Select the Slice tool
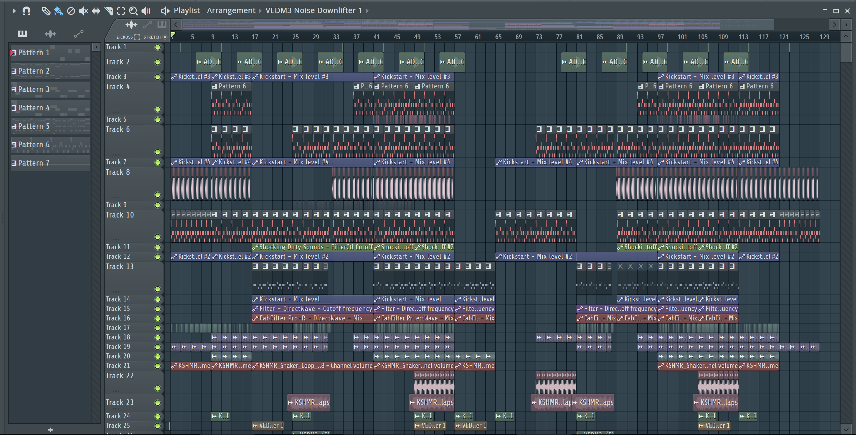Image resolution: width=856 pixels, height=435 pixels. pos(109,11)
